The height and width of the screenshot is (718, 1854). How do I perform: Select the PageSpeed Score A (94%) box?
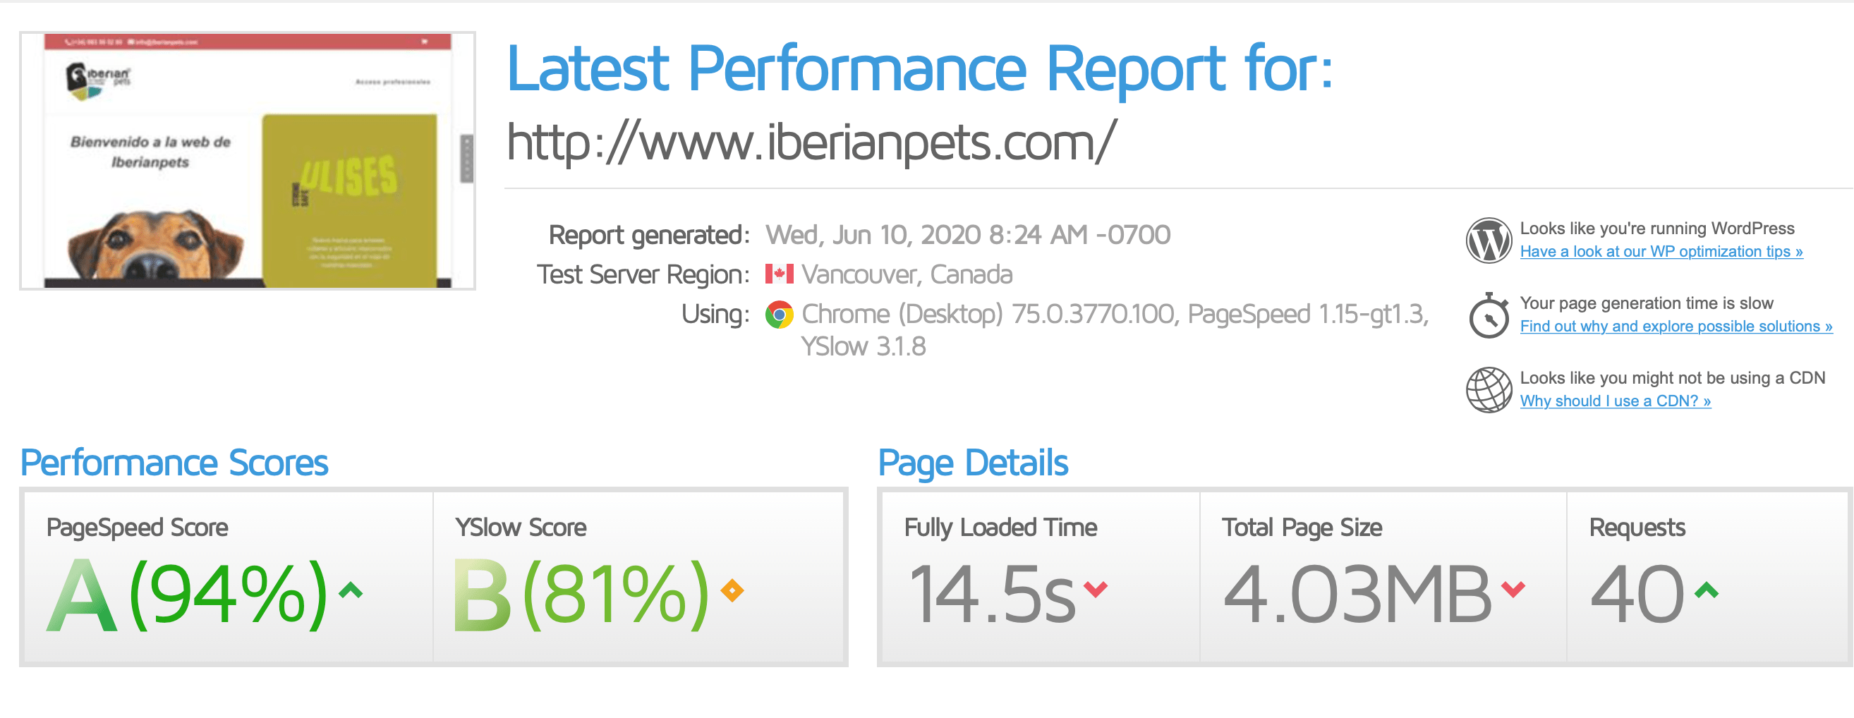click(228, 577)
